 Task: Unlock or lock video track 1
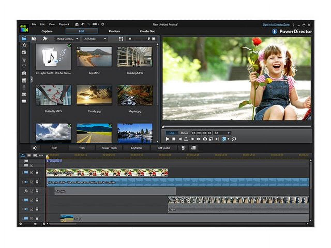37,172
